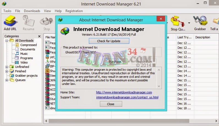The height and width of the screenshot is (126, 219).
Task: Sort by the Last Try column header
Action: tap(184, 37)
